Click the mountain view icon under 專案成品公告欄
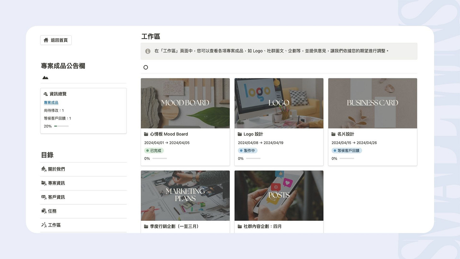460x259 pixels. click(45, 77)
